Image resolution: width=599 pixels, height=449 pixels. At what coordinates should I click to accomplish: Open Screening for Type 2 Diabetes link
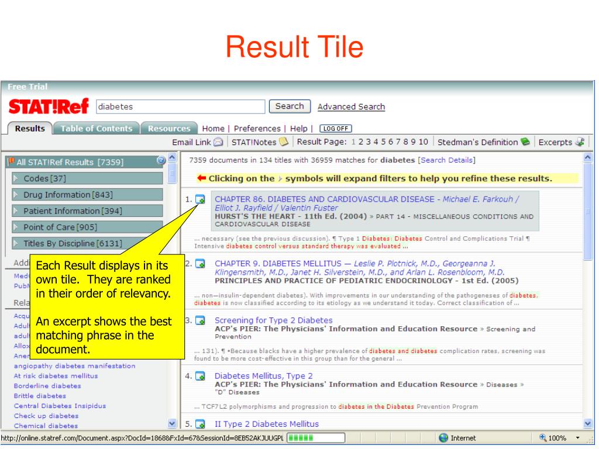[274, 320]
